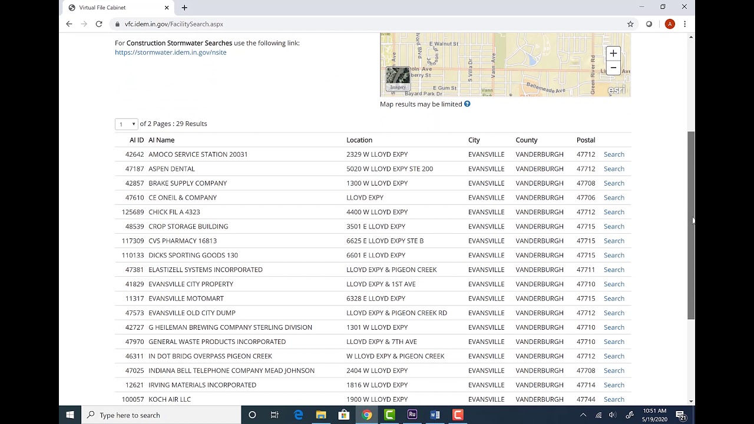Click Search for CVS PHARMACY 16813

614,241
